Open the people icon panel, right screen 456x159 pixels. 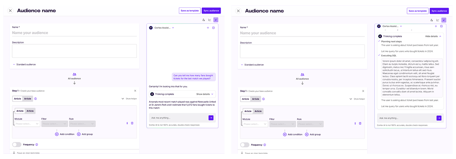tap(432, 20)
